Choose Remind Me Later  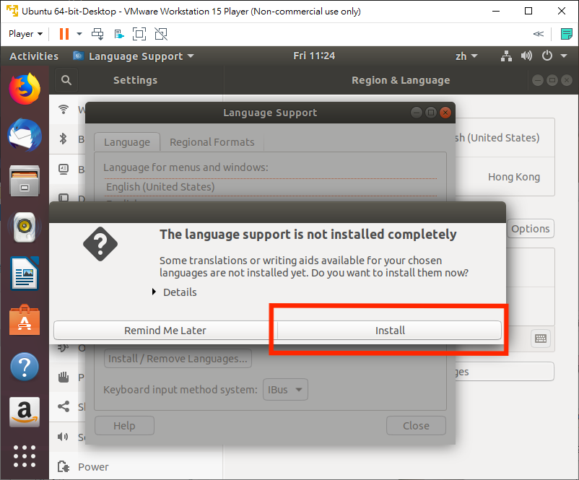(x=165, y=330)
